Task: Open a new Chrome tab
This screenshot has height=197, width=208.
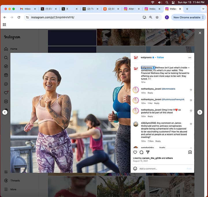Action: tap(187, 9)
